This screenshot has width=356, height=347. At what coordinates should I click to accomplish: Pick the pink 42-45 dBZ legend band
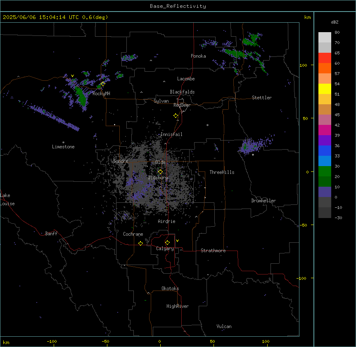(325, 120)
